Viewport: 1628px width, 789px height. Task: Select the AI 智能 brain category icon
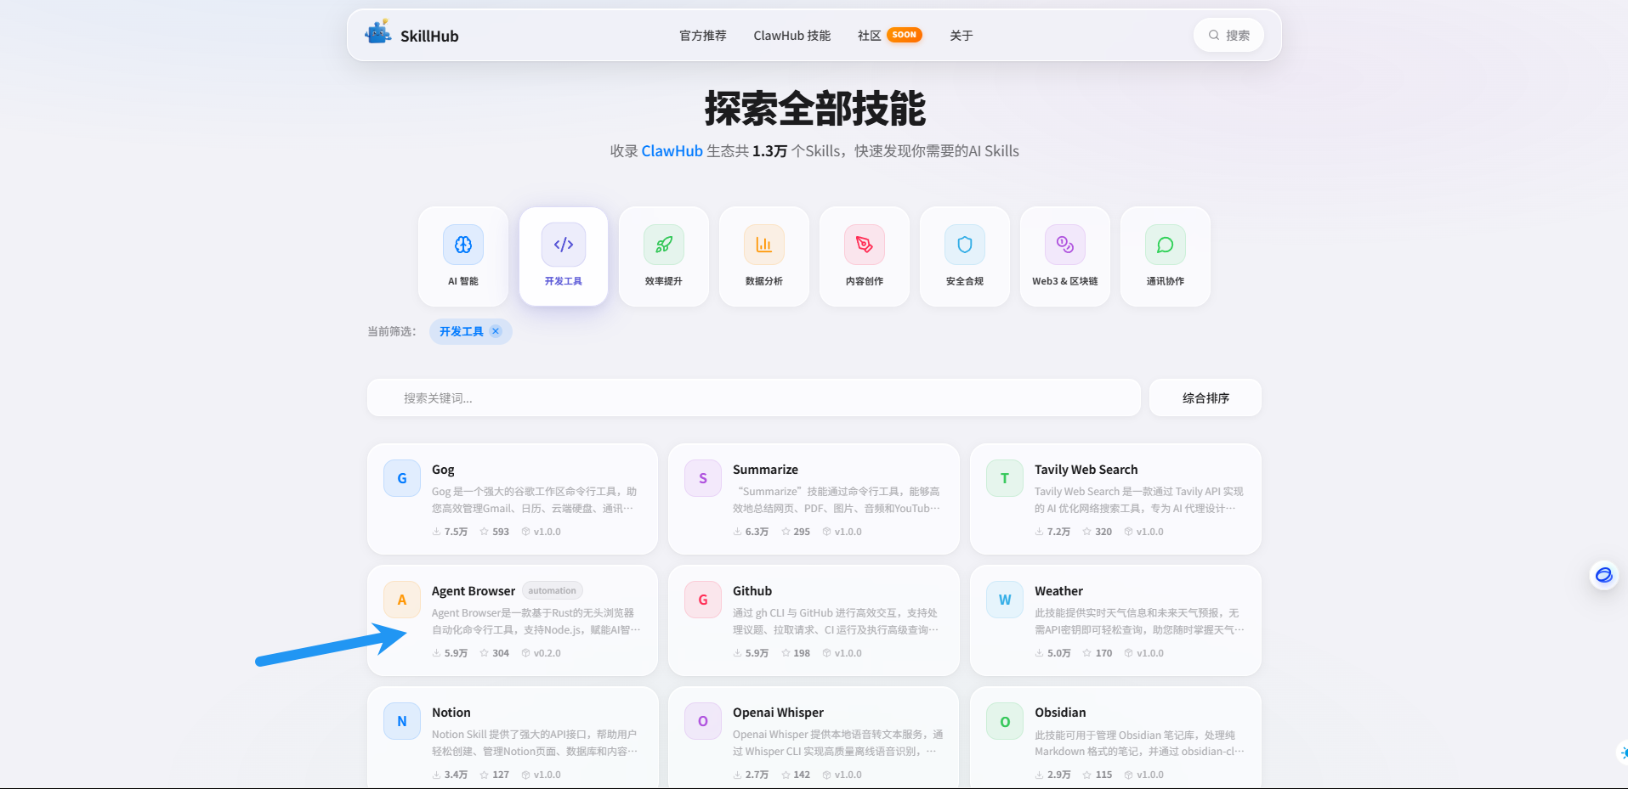click(463, 245)
